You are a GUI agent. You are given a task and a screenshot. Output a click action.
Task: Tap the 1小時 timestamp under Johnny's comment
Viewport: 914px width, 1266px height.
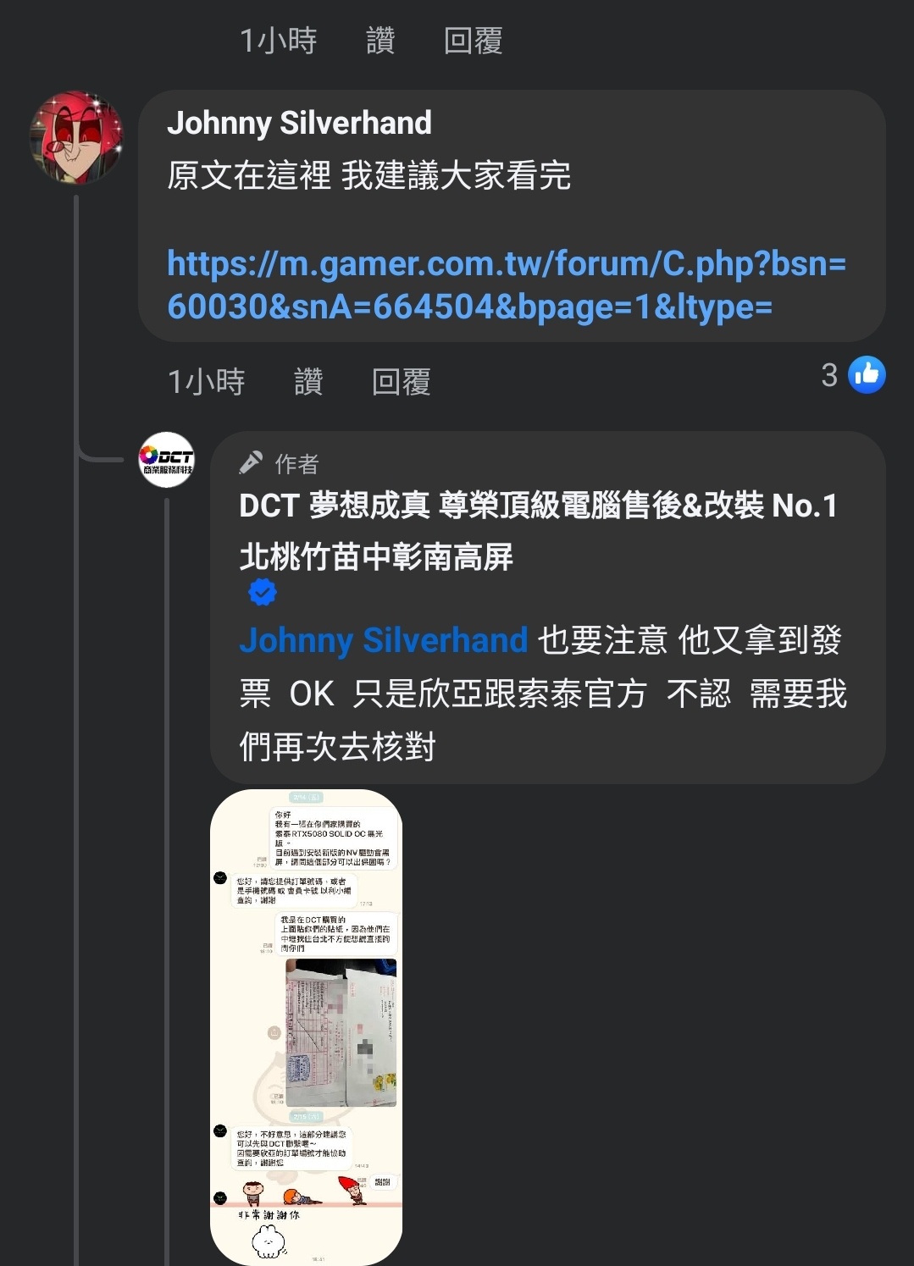click(206, 381)
